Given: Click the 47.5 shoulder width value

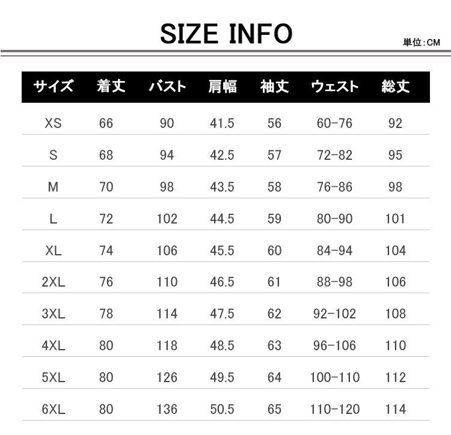Looking at the screenshot, I should pos(222,314).
